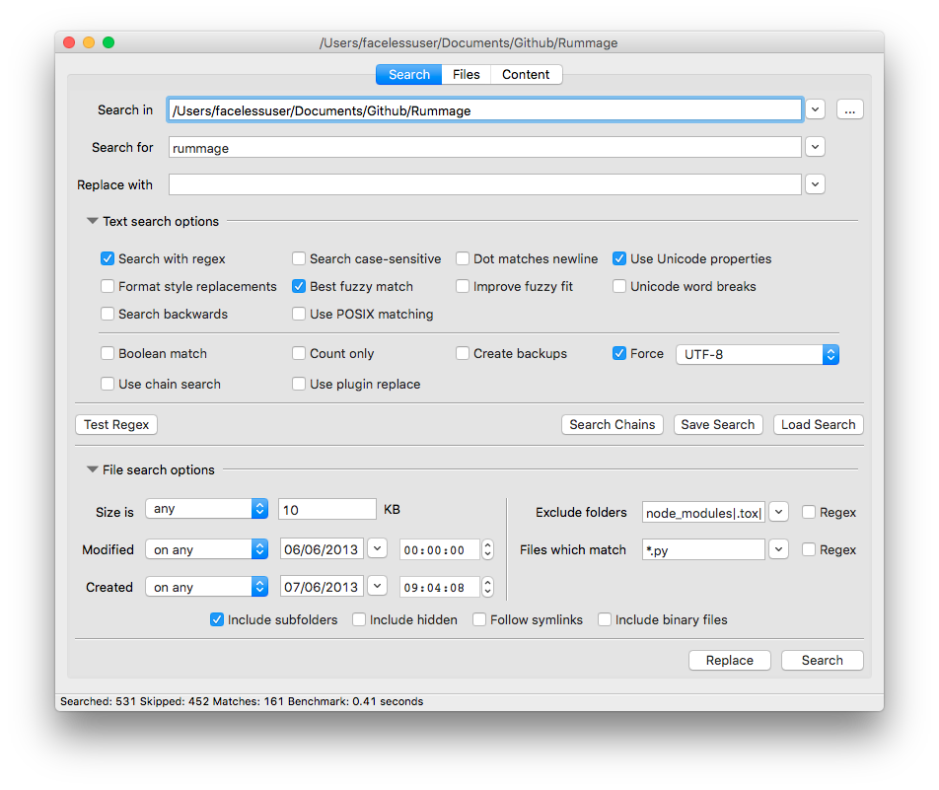Open the Files which match history dropdown
This screenshot has height=790, width=939.
click(x=778, y=549)
